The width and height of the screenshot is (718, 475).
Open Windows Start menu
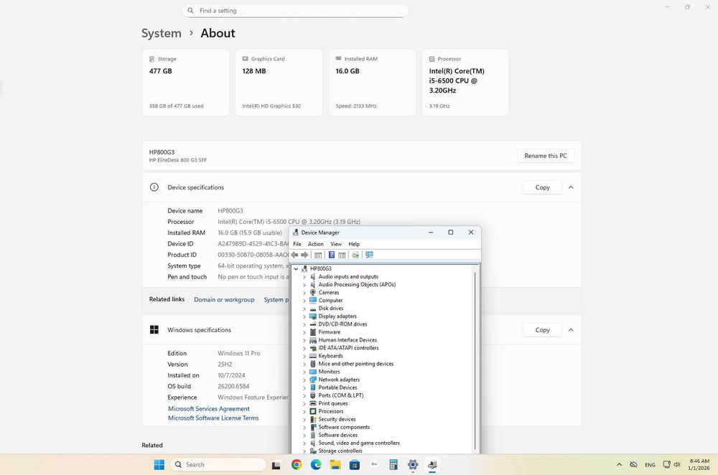pyautogui.click(x=159, y=464)
